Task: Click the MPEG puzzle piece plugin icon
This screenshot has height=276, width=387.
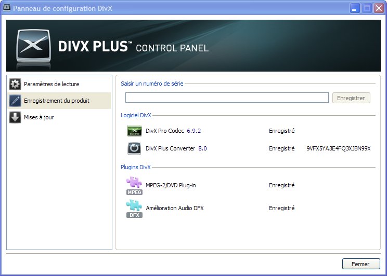Action: tap(134, 186)
